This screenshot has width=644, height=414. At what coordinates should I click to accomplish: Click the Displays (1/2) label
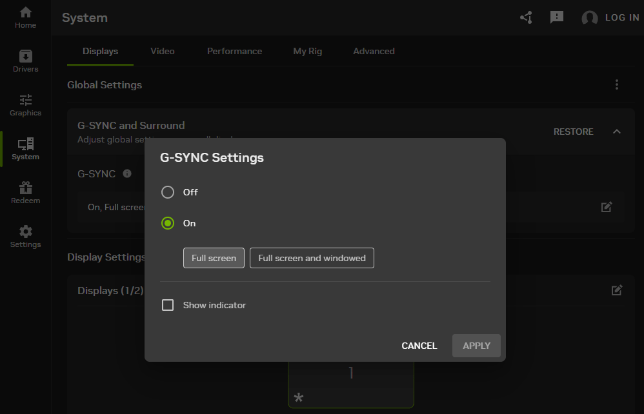110,290
